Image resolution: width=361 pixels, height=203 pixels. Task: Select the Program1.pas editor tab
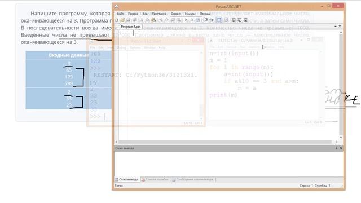130,27
